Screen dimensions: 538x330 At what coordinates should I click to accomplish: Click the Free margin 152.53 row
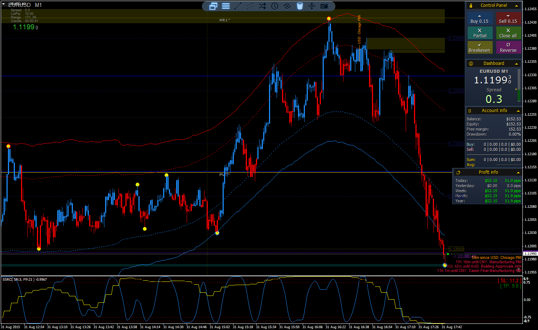(x=494, y=129)
